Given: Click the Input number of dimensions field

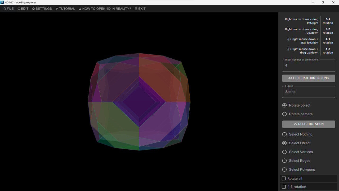Looking at the screenshot, I should [x=308, y=66].
